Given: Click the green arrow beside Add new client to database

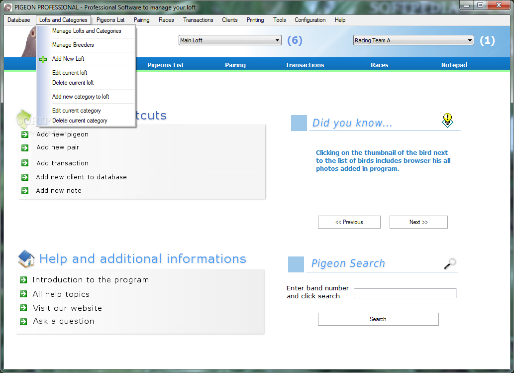Looking at the screenshot, I should point(25,177).
